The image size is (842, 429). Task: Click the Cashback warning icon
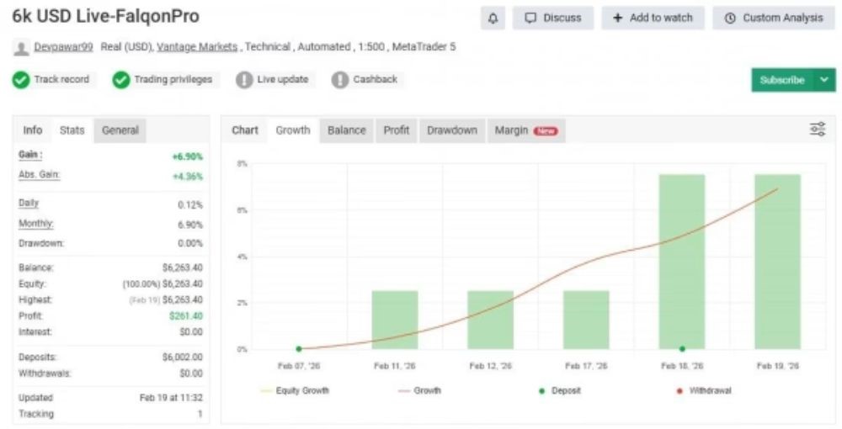click(x=340, y=80)
